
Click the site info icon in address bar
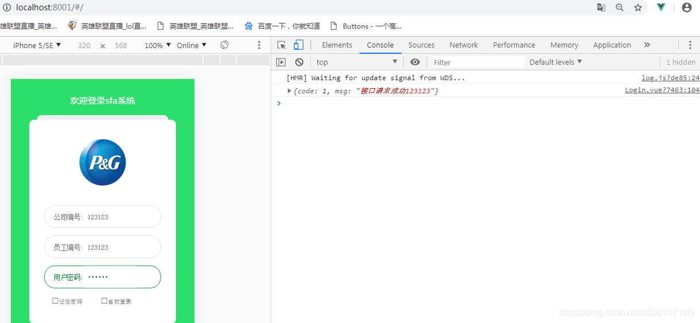[7, 7]
